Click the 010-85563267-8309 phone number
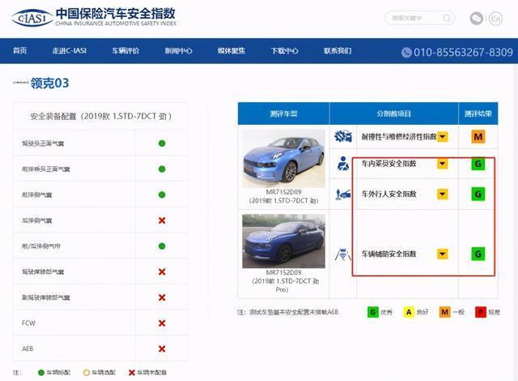Image resolution: width=518 pixels, height=381 pixels. [x=463, y=52]
